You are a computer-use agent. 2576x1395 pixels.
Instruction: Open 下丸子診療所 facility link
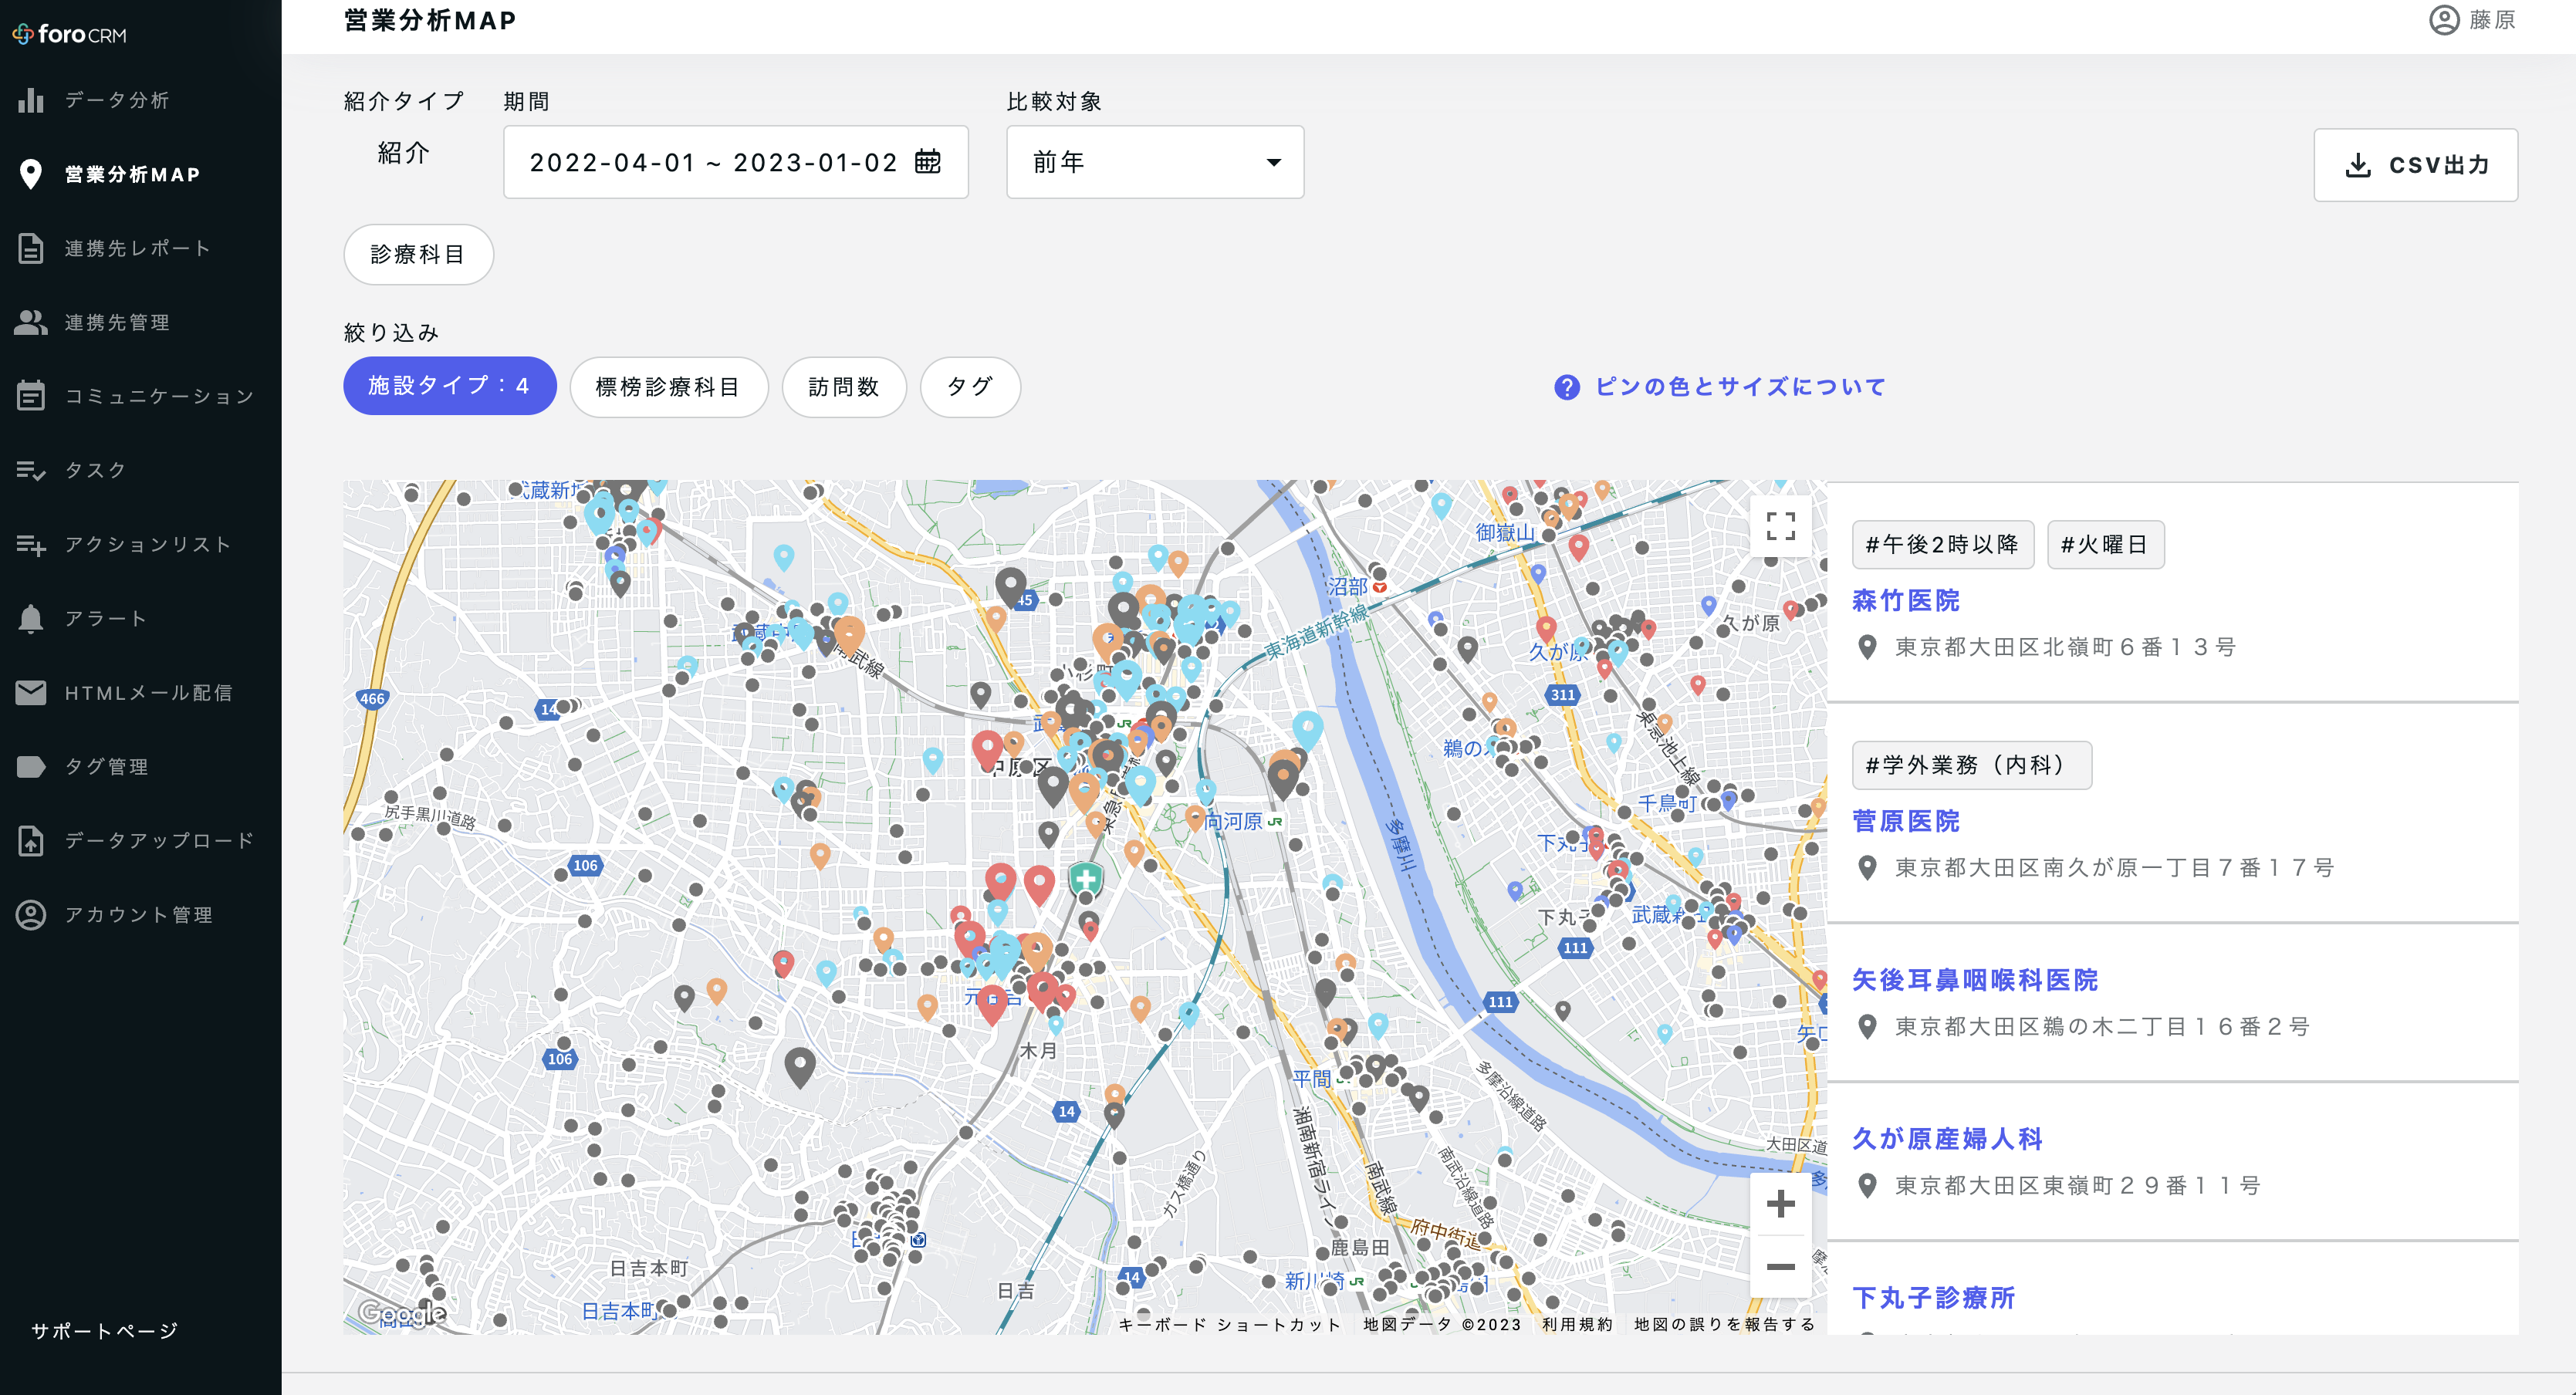pos(1933,1298)
